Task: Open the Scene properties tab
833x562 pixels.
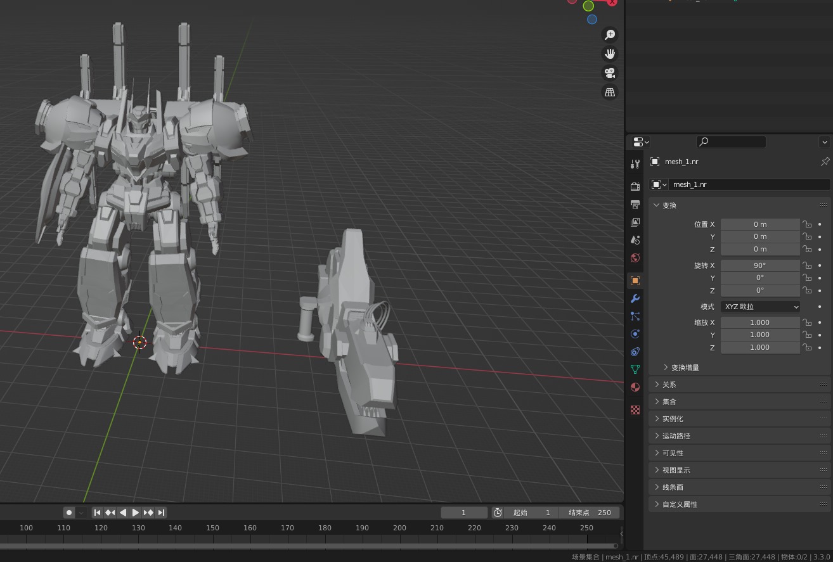Action: pos(635,240)
